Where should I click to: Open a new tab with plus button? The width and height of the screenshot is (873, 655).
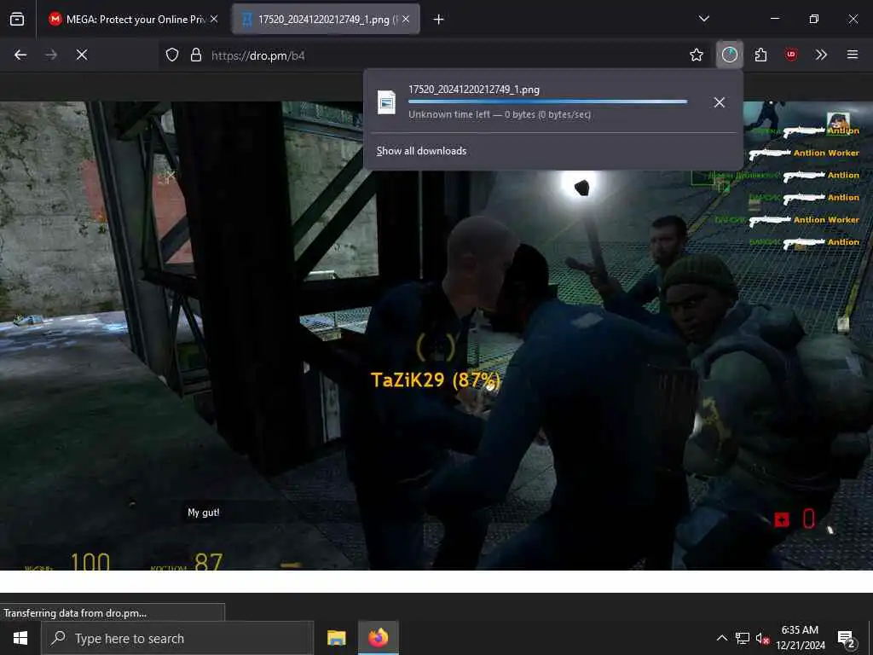(x=438, y=20)
